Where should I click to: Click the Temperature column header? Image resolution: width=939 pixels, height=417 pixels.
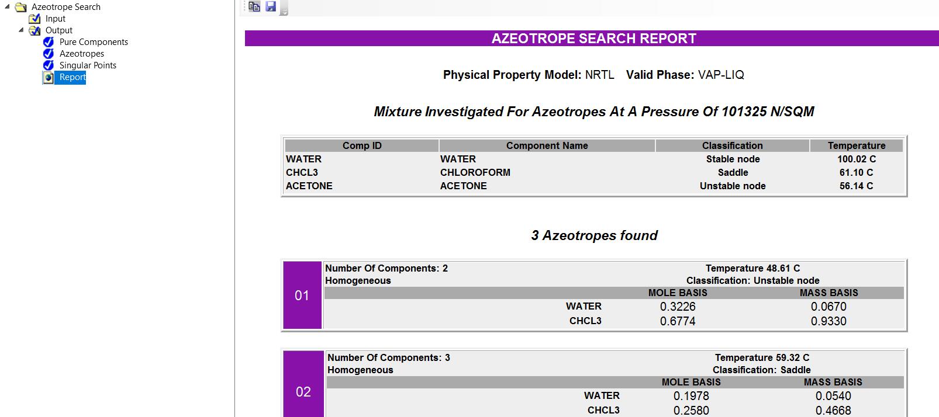click(856, 145)
